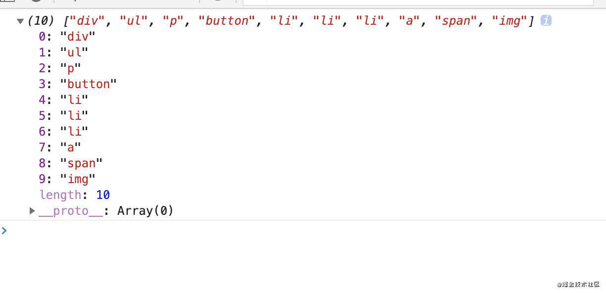Select the index 4 "li" entry
The height and width of the screenshot is (293, 606).
click(63, 99)
